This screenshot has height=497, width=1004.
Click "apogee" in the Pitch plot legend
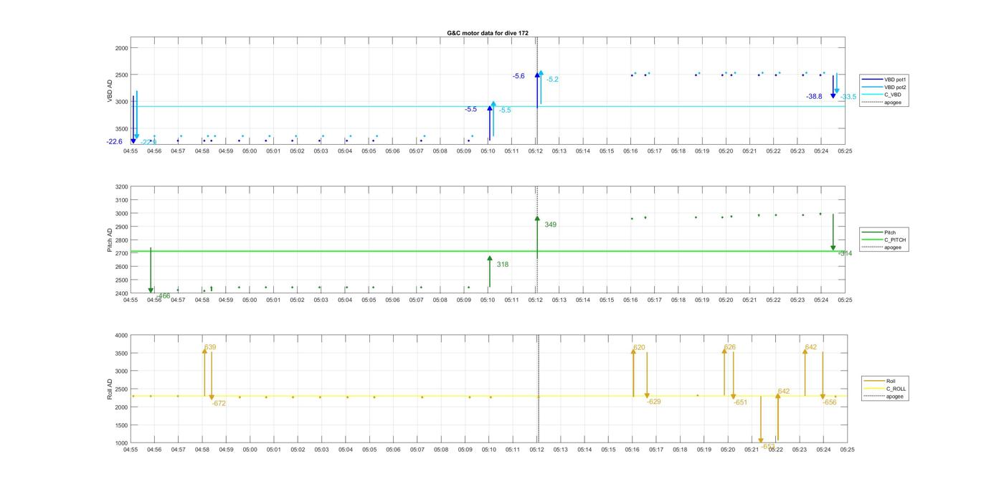882,247
